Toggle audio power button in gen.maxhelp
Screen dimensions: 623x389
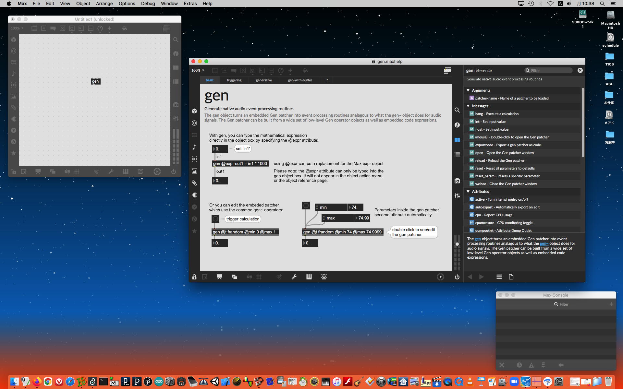coord(457,277)
